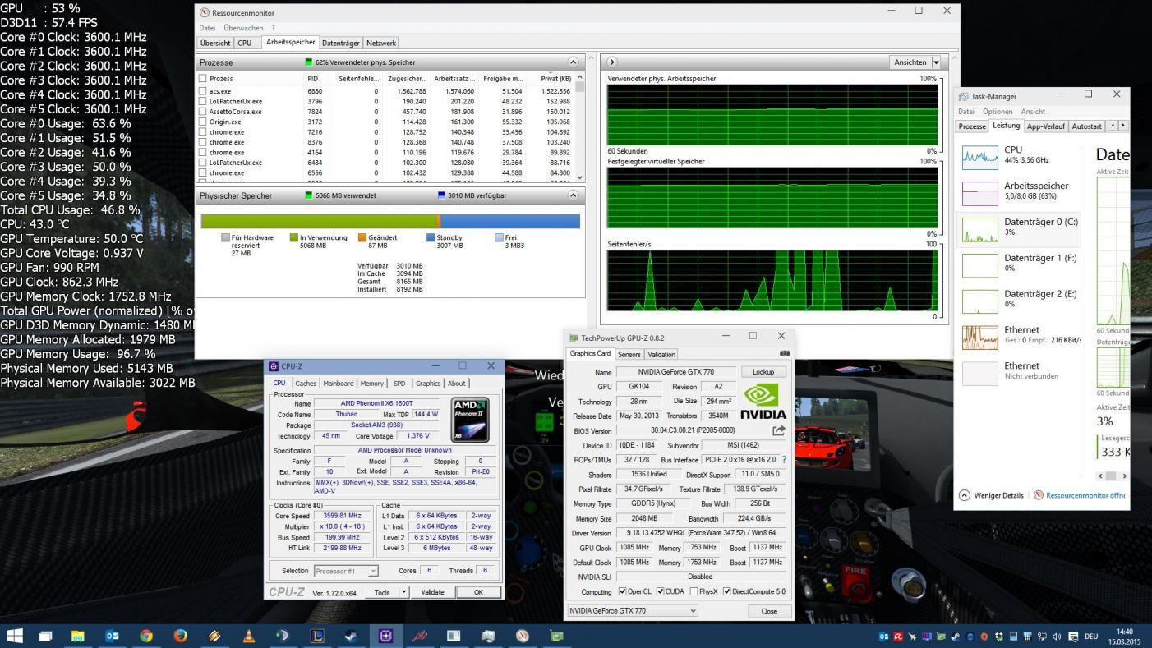The height and width of the screenshot is (648, 1152).
Task: Open the Ansichten dropdown arrow
Action: coord(936,62)
